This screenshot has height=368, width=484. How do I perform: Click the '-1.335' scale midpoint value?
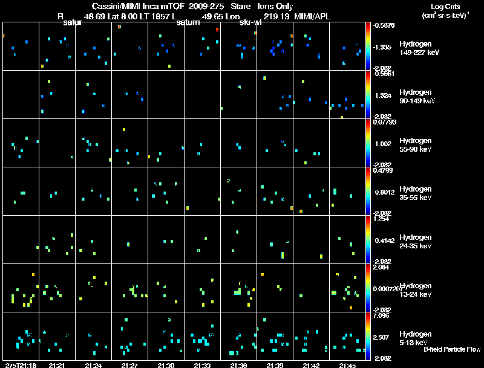[x=382, y=47]
